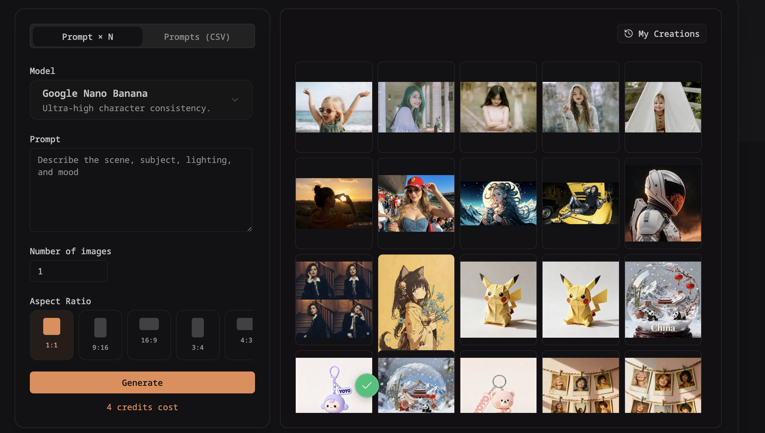765x433 pixels.
Task: Click the Generate button
Action: pos(142,382)
